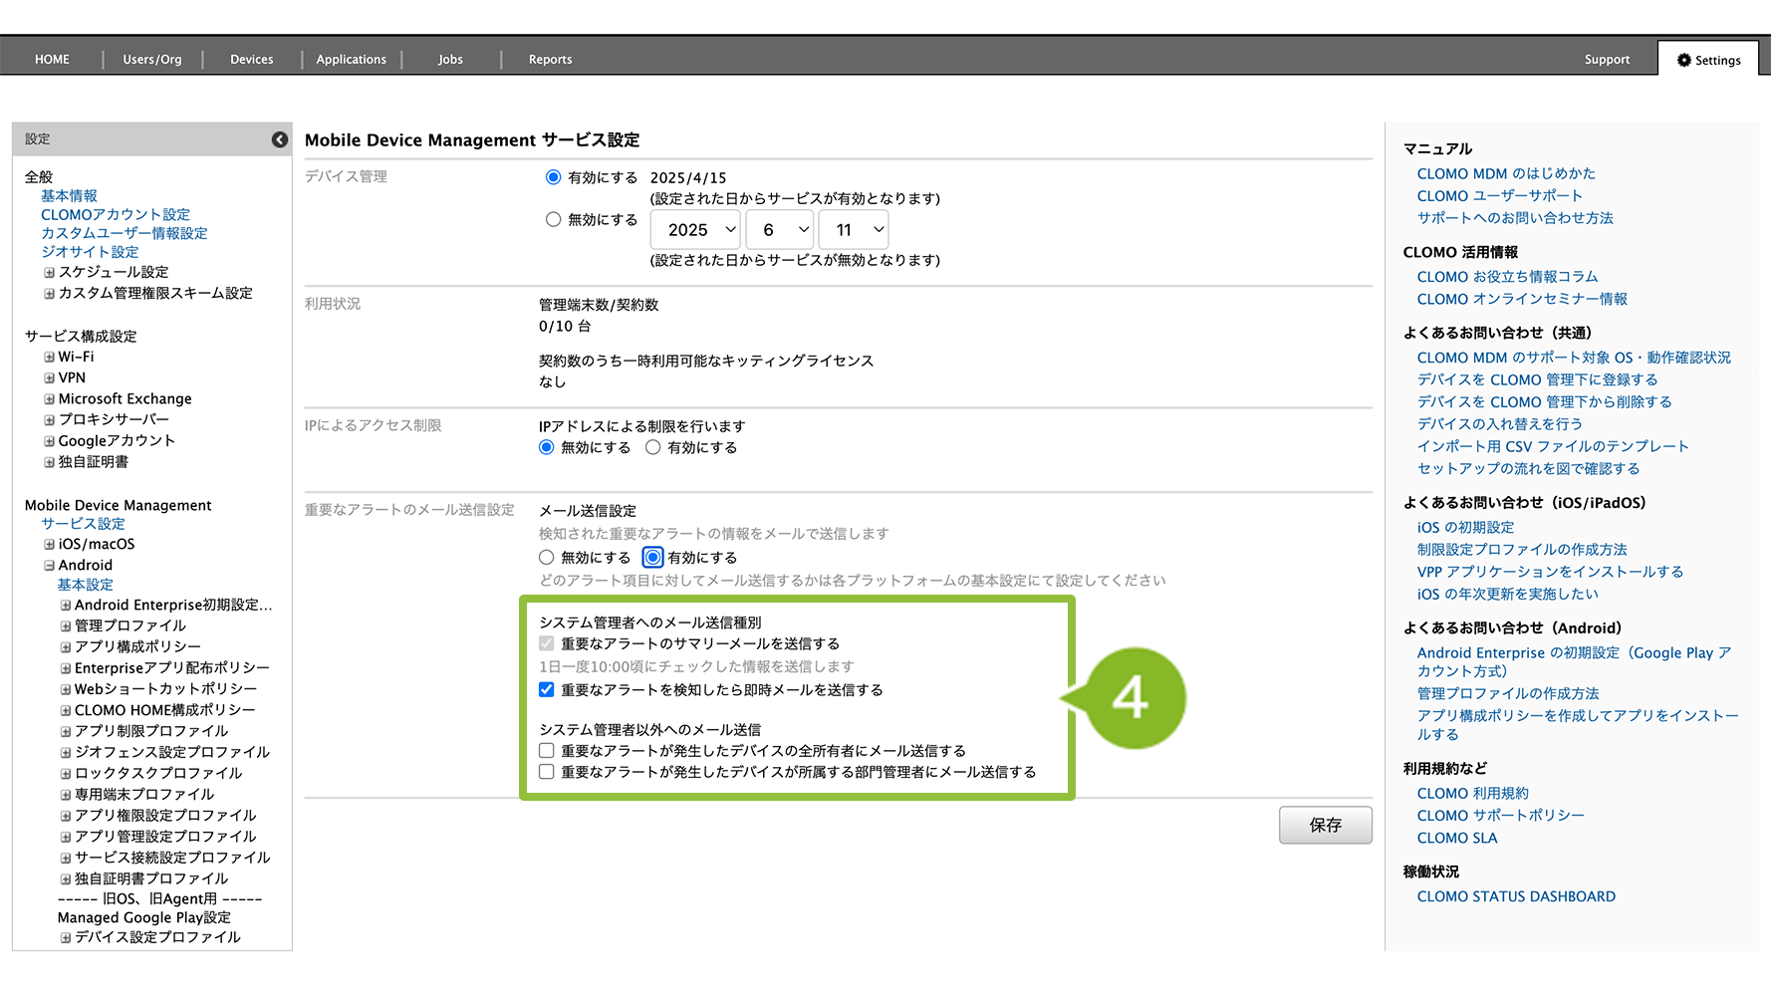Open the Reports menu tab
Screen dimensions: 1771x996
tap(550, 60)
